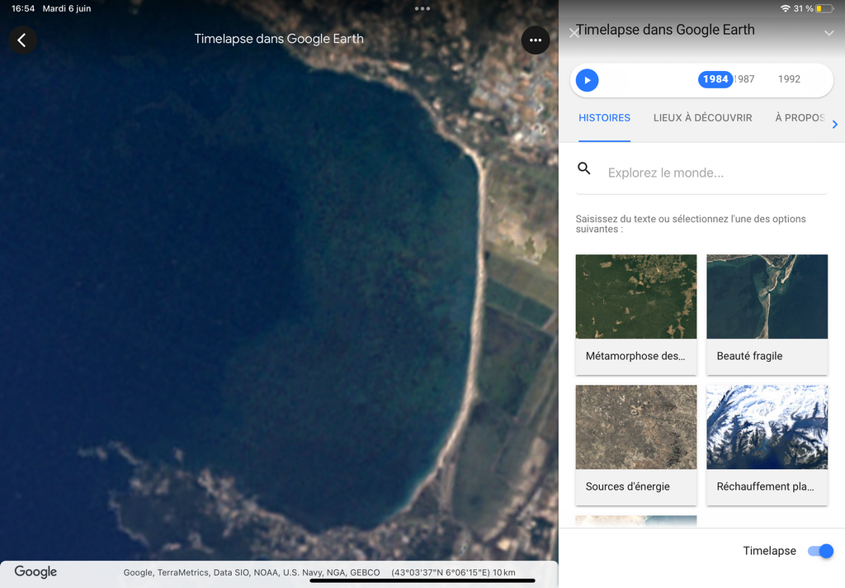Tap the Wi-Fi status icon
This screenshot has height=588, width=845.
tap(785, 8)
